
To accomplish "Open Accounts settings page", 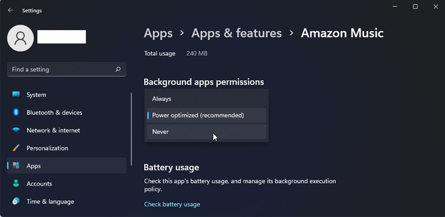I will [x=67, y=184].
